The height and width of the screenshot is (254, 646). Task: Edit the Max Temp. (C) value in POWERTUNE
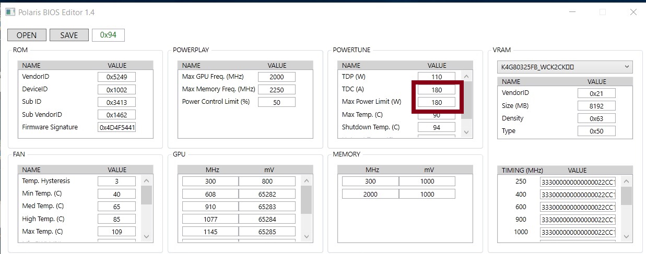point(437,115)
